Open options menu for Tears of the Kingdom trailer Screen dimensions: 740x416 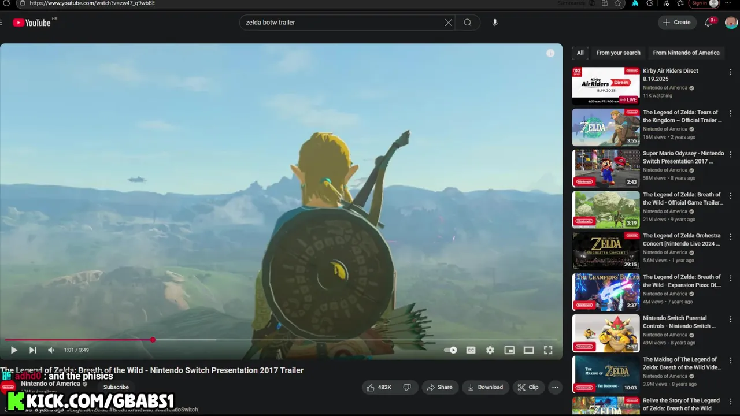click(731, 113)
